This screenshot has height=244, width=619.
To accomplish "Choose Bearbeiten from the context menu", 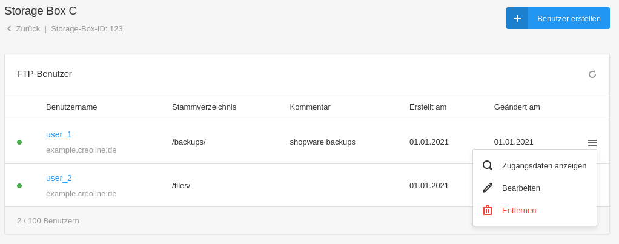I will point(521,188).
